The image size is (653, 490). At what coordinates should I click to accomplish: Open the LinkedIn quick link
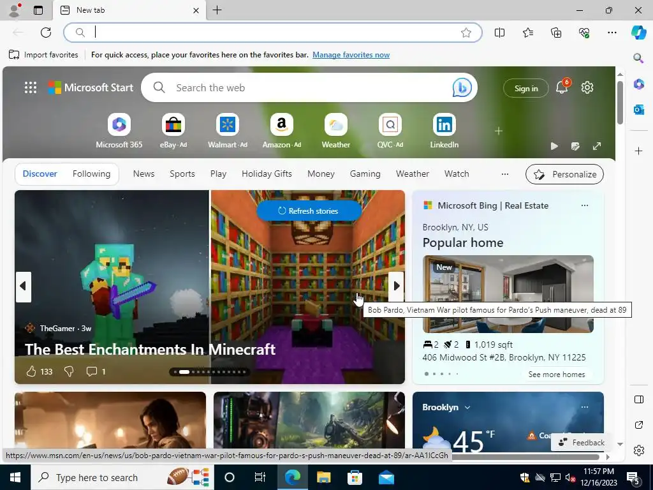coord(444,131)
